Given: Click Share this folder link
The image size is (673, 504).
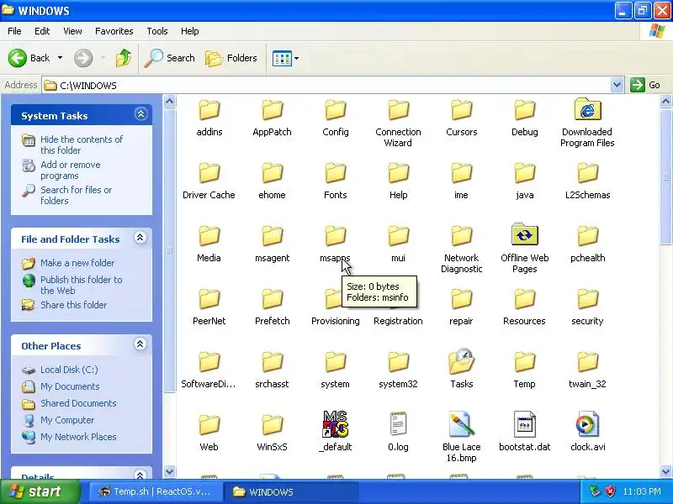Looking at the screenshot, I should coord(73,305).
